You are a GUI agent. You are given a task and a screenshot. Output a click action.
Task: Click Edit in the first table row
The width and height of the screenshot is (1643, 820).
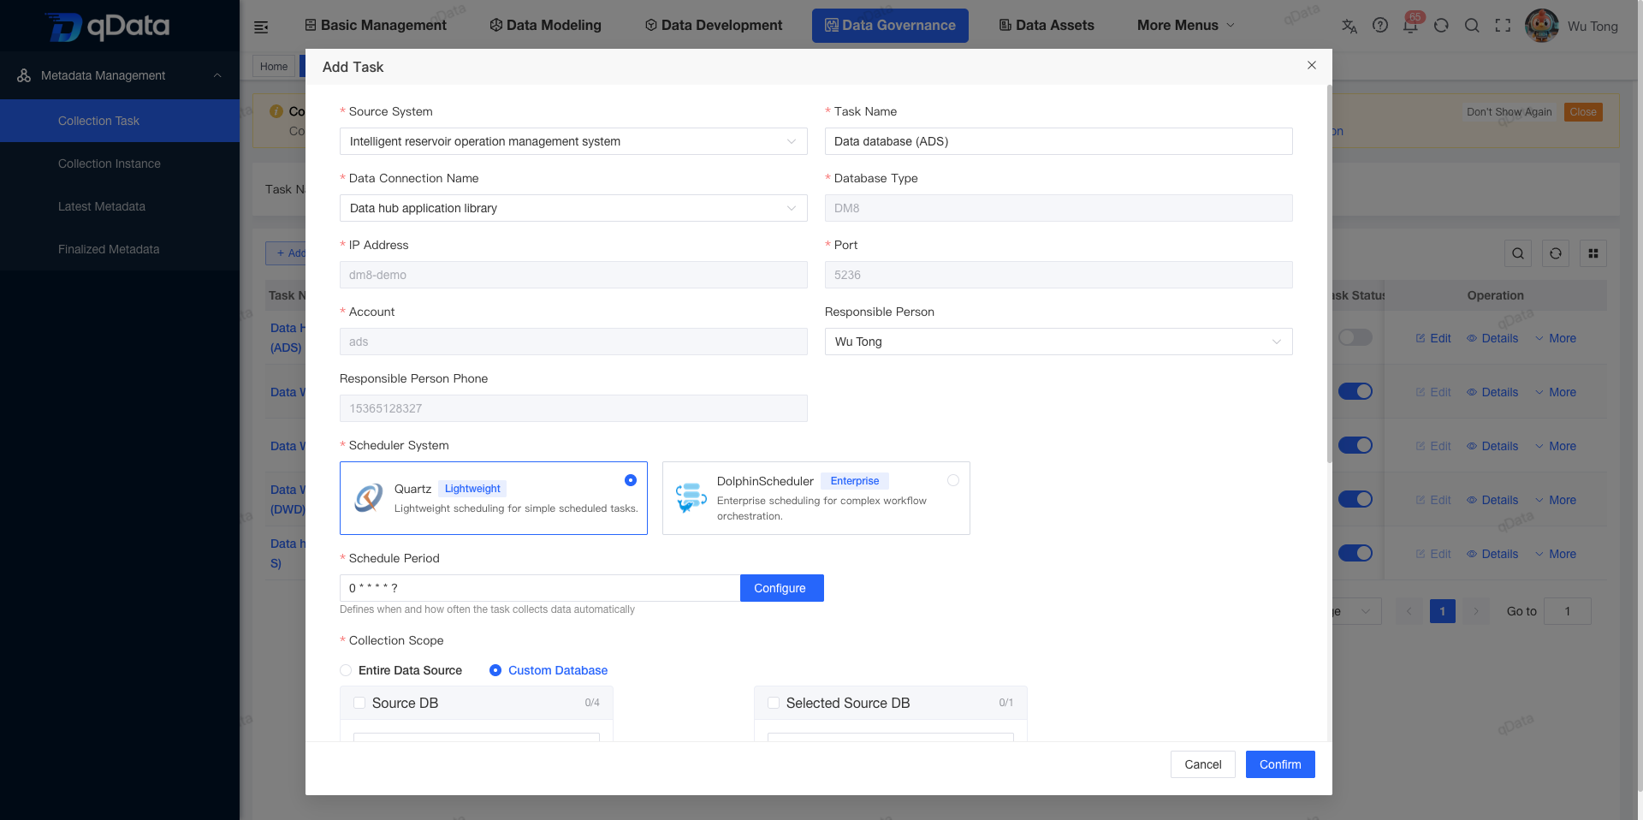(1433, 338)
